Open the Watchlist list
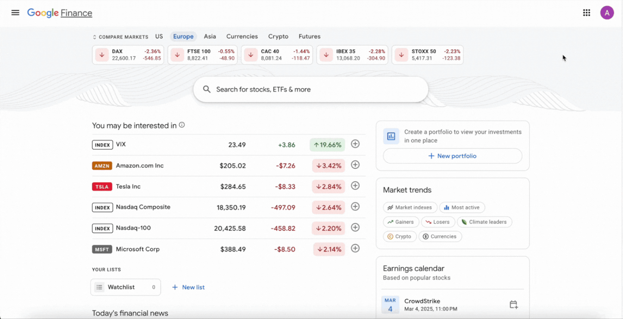Image resolution: width=623 pixels, height=319 pixels. click(x=125, y=287)
